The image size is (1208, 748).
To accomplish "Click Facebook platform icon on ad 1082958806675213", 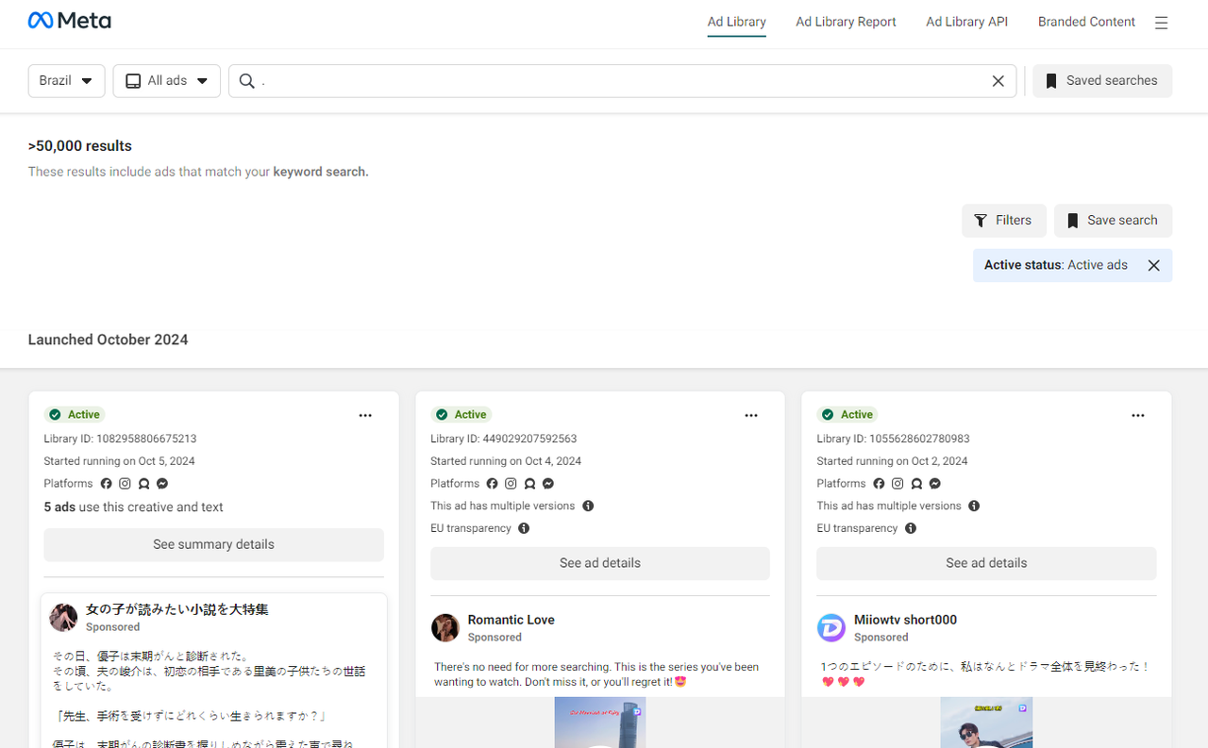I will (106, 484).
